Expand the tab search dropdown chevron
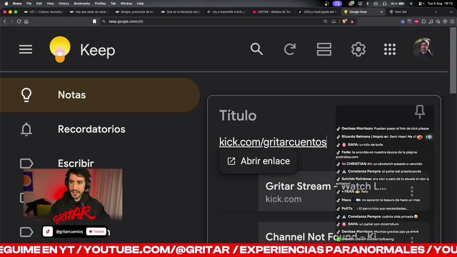 pos(452,12)
